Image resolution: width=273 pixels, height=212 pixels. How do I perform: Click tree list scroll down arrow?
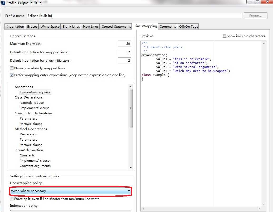tap(131, 167)
